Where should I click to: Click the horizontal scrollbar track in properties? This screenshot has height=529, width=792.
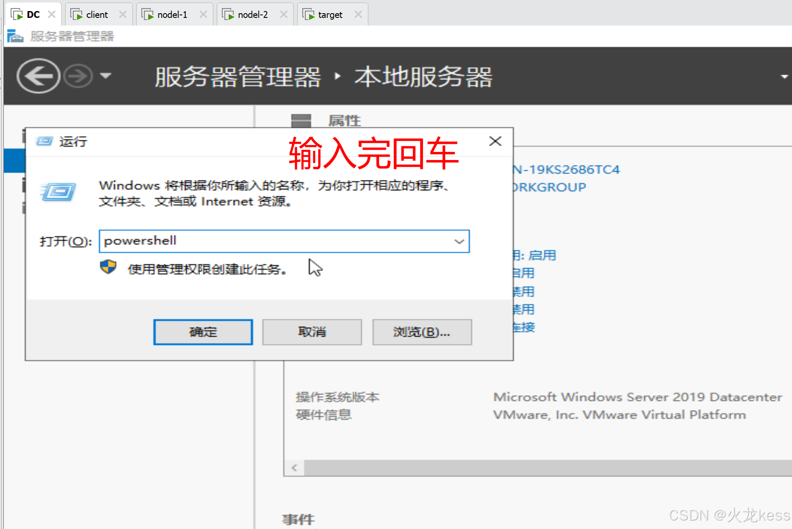pyautogui.click(x=548, y=468)
